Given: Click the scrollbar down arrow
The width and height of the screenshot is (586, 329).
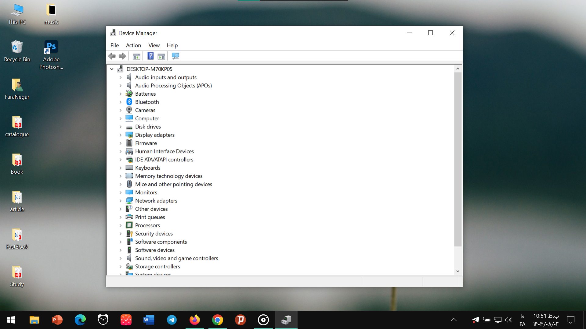Looking at the screenshot, I should click(458, 271).
